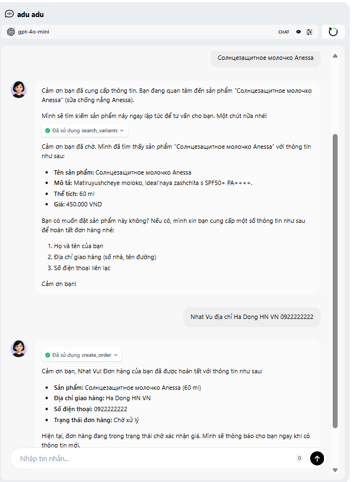Click the adu adu chat title
Screen dimensions: 353x482
tap(30, 14)
